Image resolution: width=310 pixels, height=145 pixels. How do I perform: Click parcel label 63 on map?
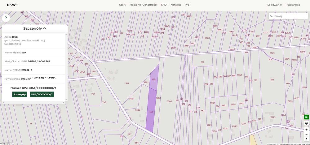(31, 123)
